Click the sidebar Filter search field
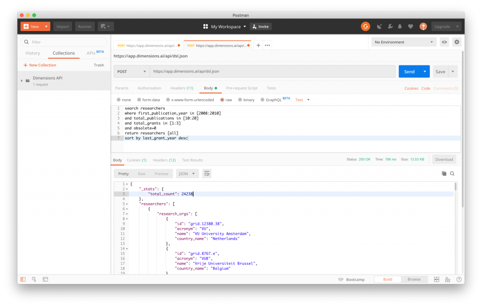The width and height of the screenshot is (482, 307). coord(64,42)
